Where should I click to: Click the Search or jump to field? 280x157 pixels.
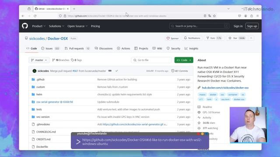tap(199, 26)
